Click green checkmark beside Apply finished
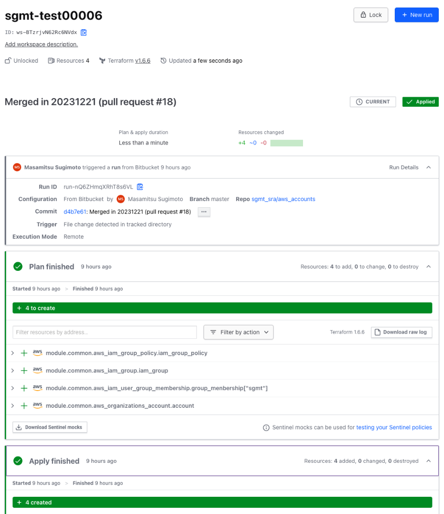The width and height of the screenshot is (444, 514). [18, 461]
